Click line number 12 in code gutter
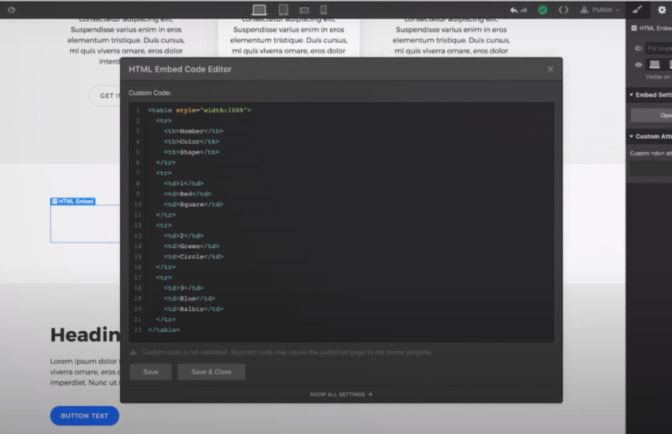This screenshot has width=672, height=434. [137, 225]
